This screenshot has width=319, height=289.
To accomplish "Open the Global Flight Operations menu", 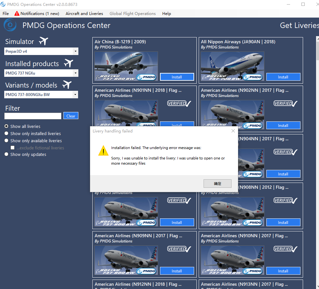I will pos(133,13).
